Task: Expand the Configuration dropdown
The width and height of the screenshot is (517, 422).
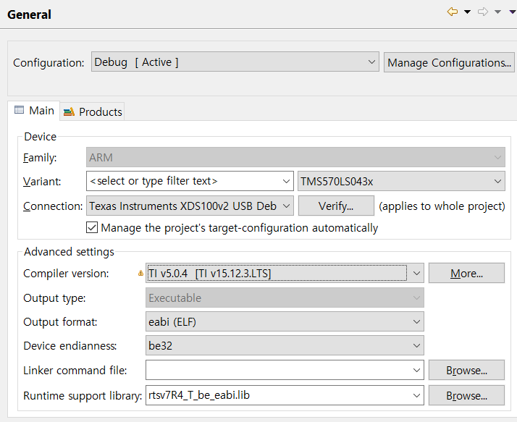Action: [x=371, y=62]
